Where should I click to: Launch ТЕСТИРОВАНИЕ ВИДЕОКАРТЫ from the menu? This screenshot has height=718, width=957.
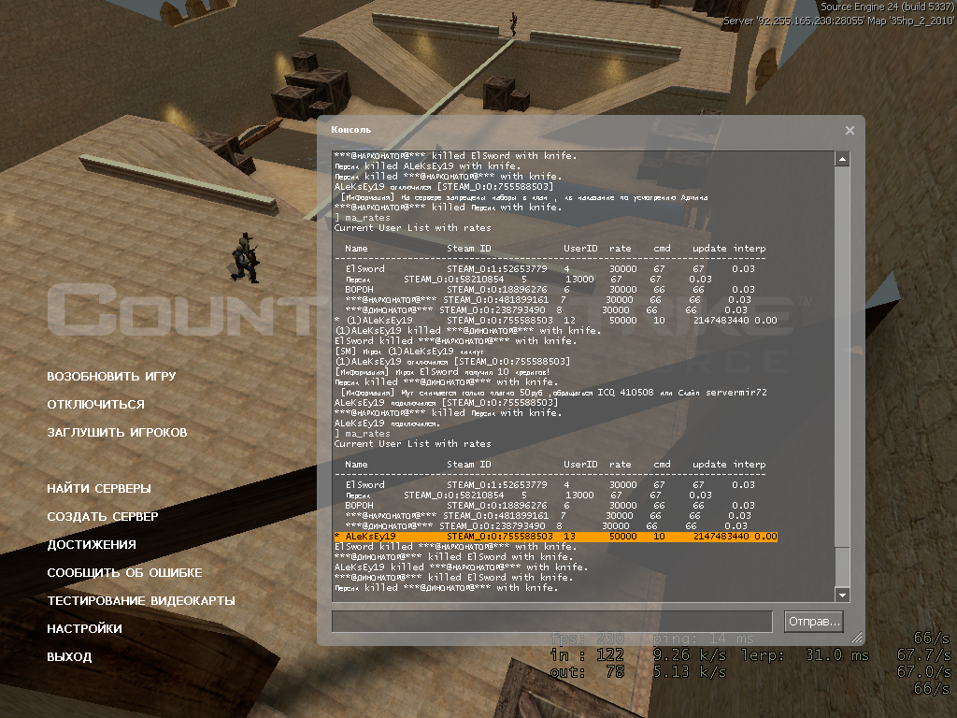pos(141,601)
